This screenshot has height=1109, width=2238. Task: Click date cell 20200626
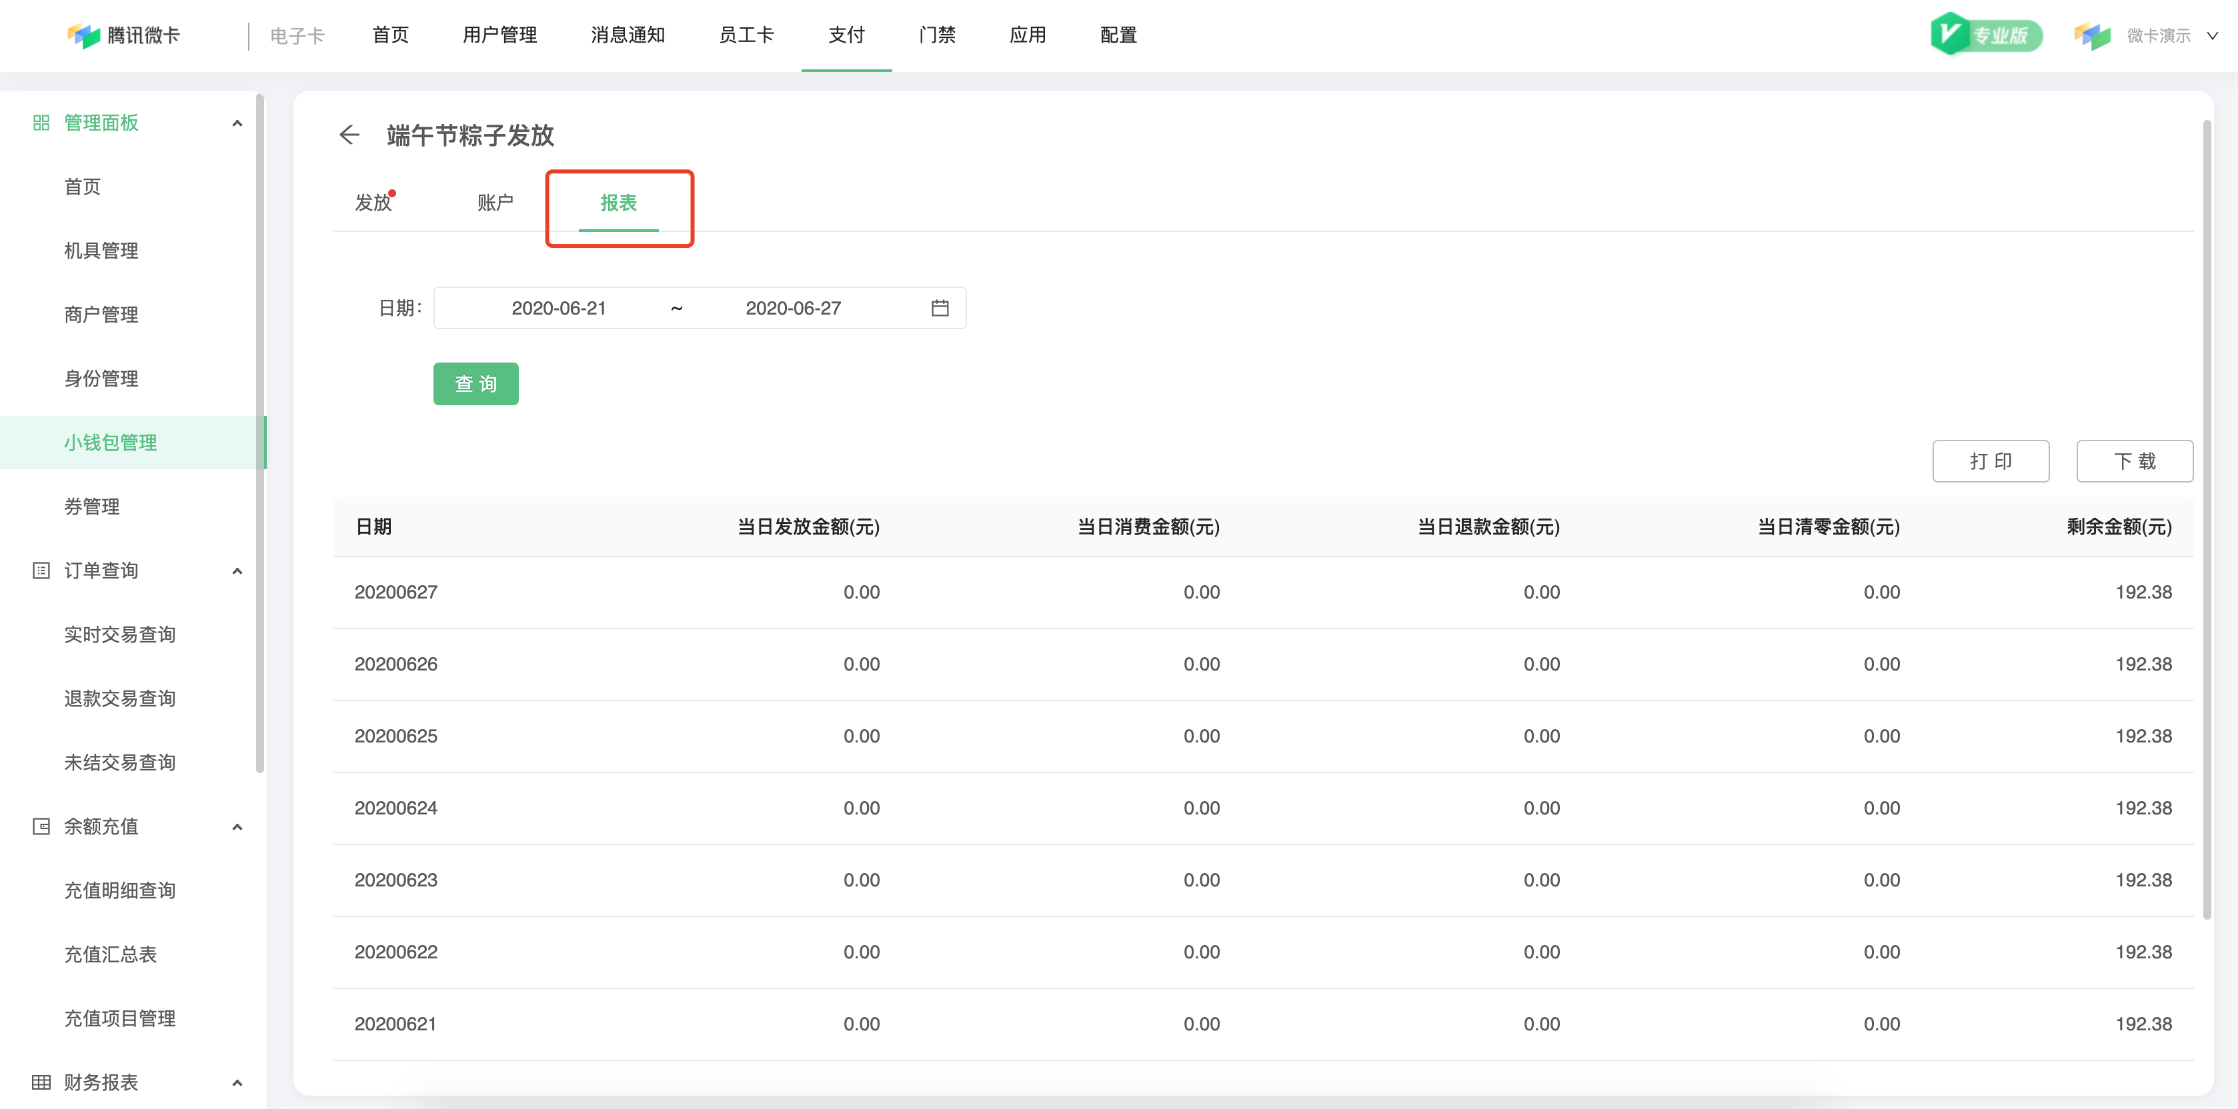[x=396, y=664]
